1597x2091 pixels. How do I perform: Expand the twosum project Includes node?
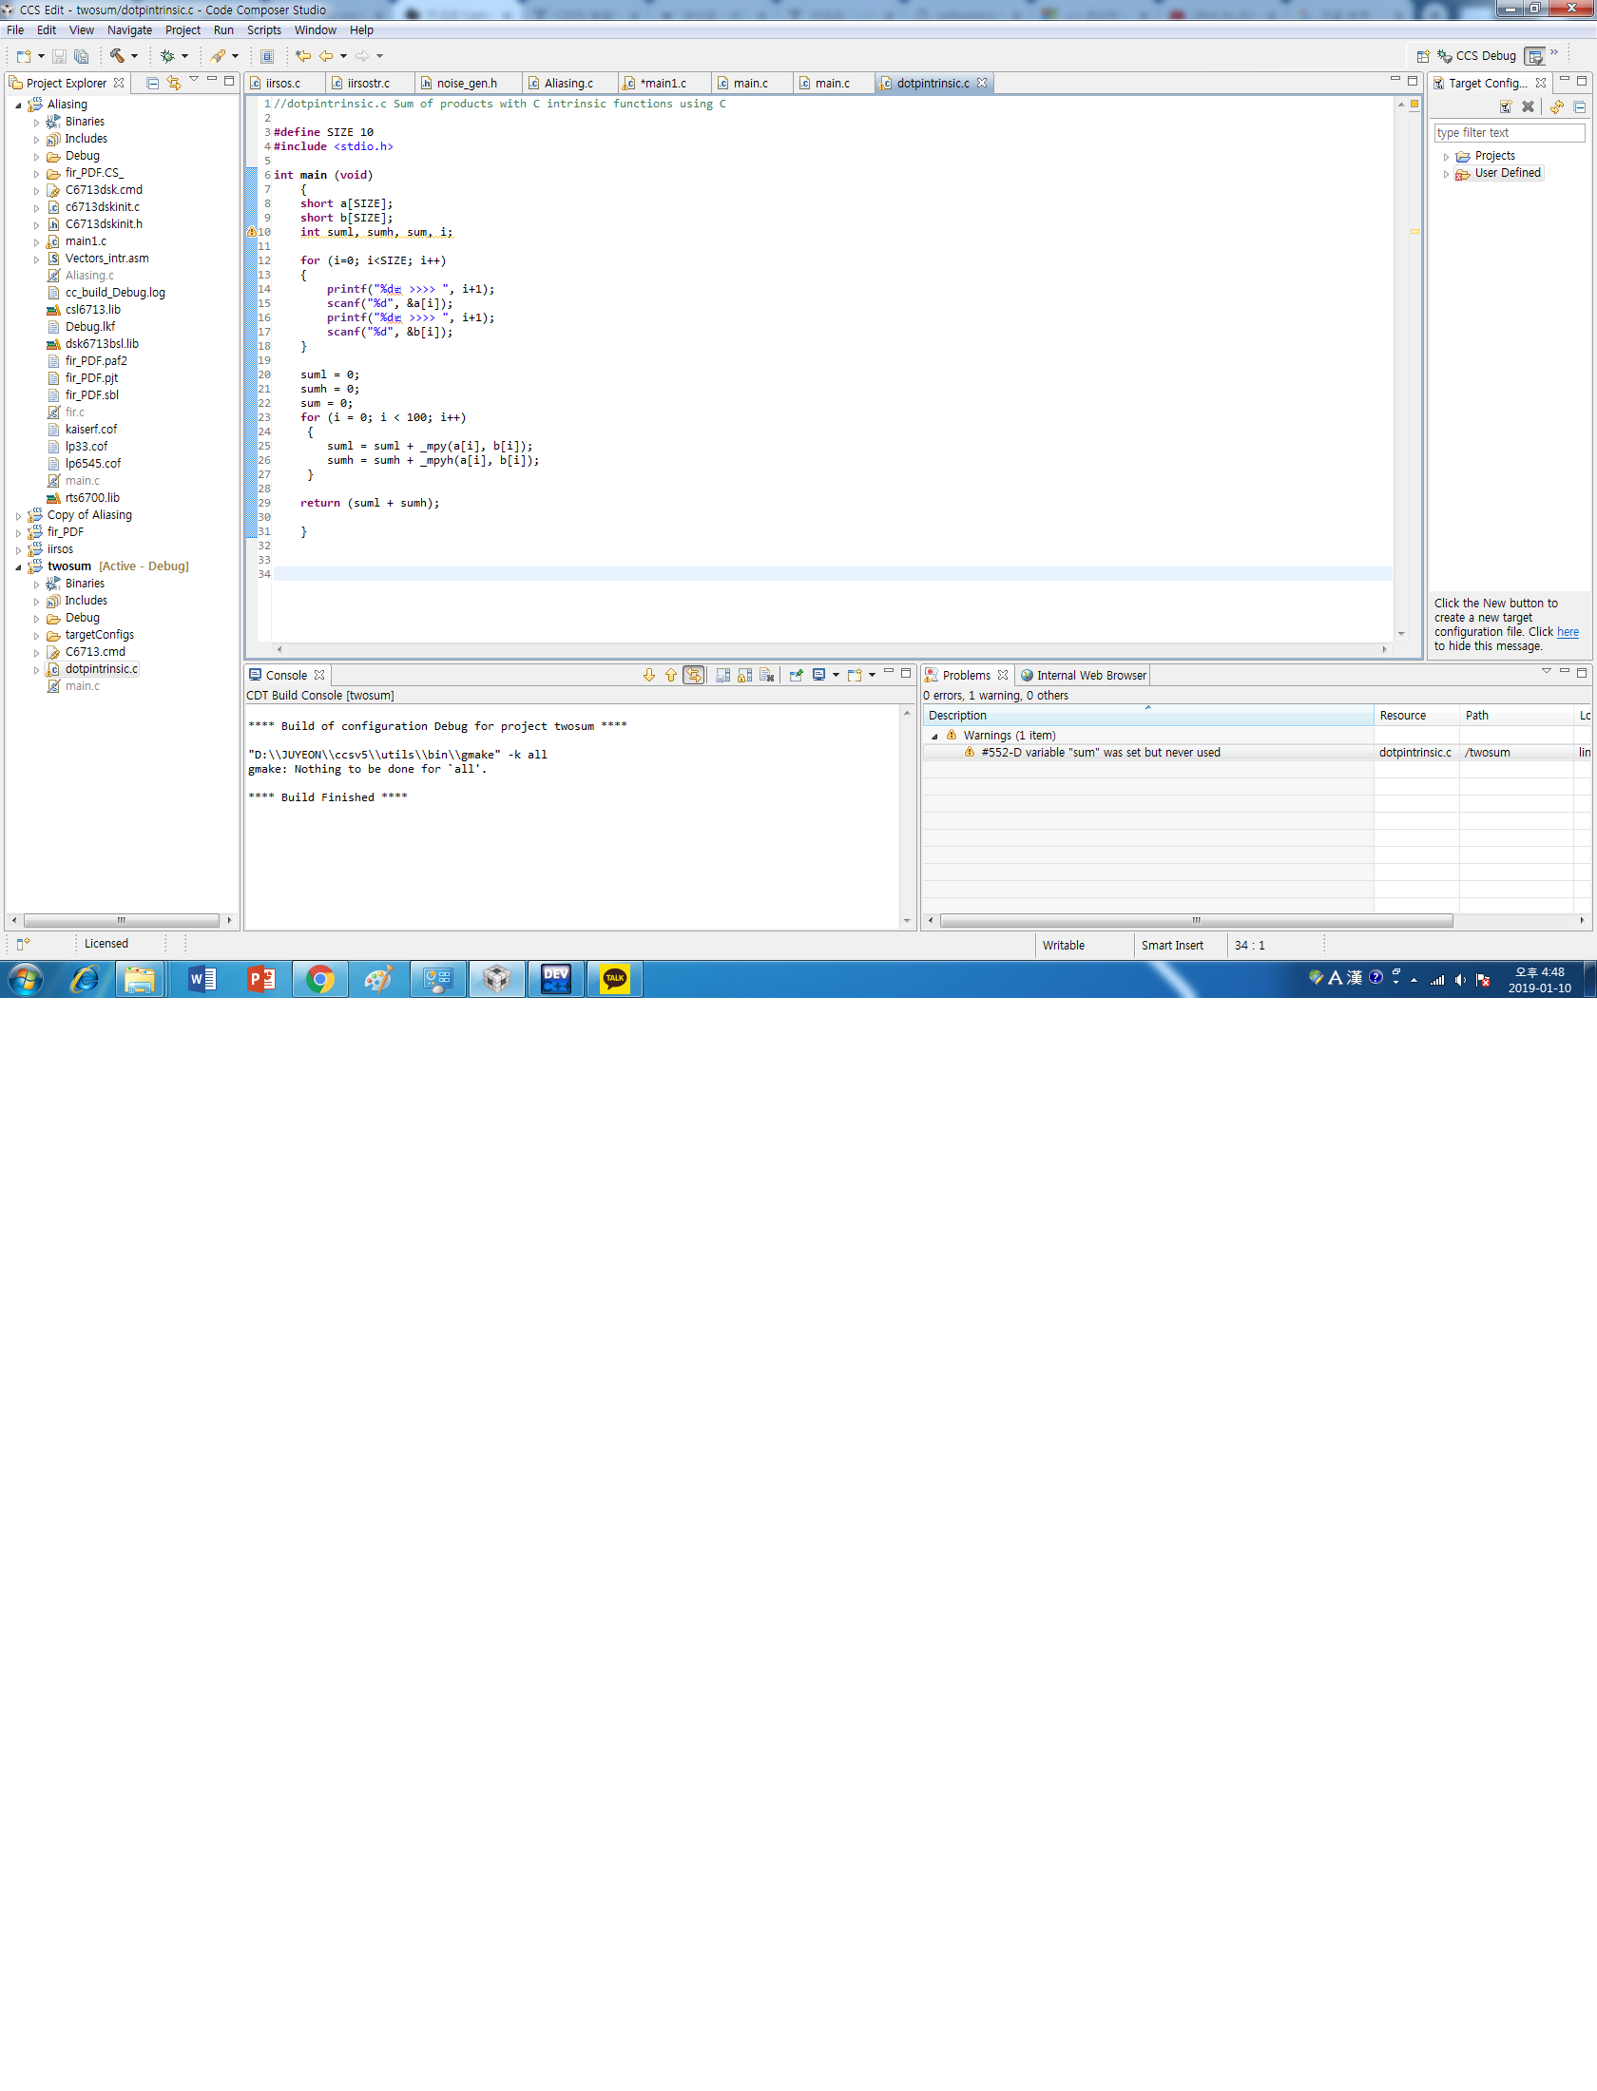pyautogui.click(x=36, y=600)
